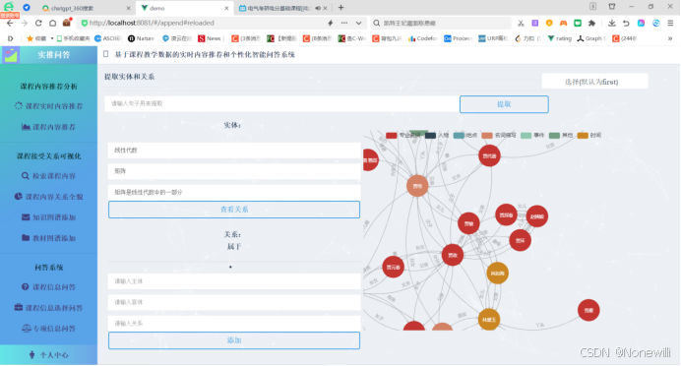Click the address bar URL
Image resolution: width=681 pixels, height=366 pixels.
(152, 23)
